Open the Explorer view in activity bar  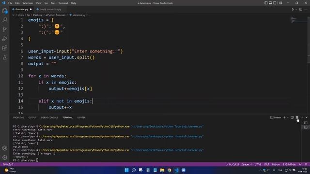(5, 11)
